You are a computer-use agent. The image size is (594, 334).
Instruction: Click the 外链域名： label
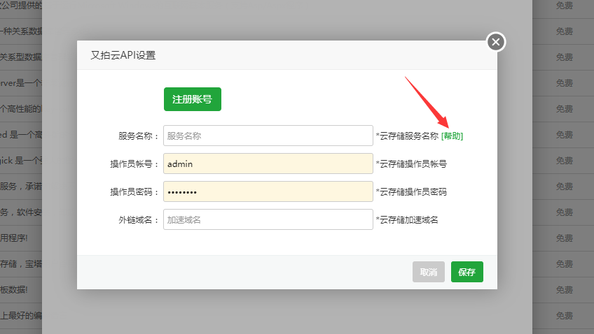[x=139, y=220]
